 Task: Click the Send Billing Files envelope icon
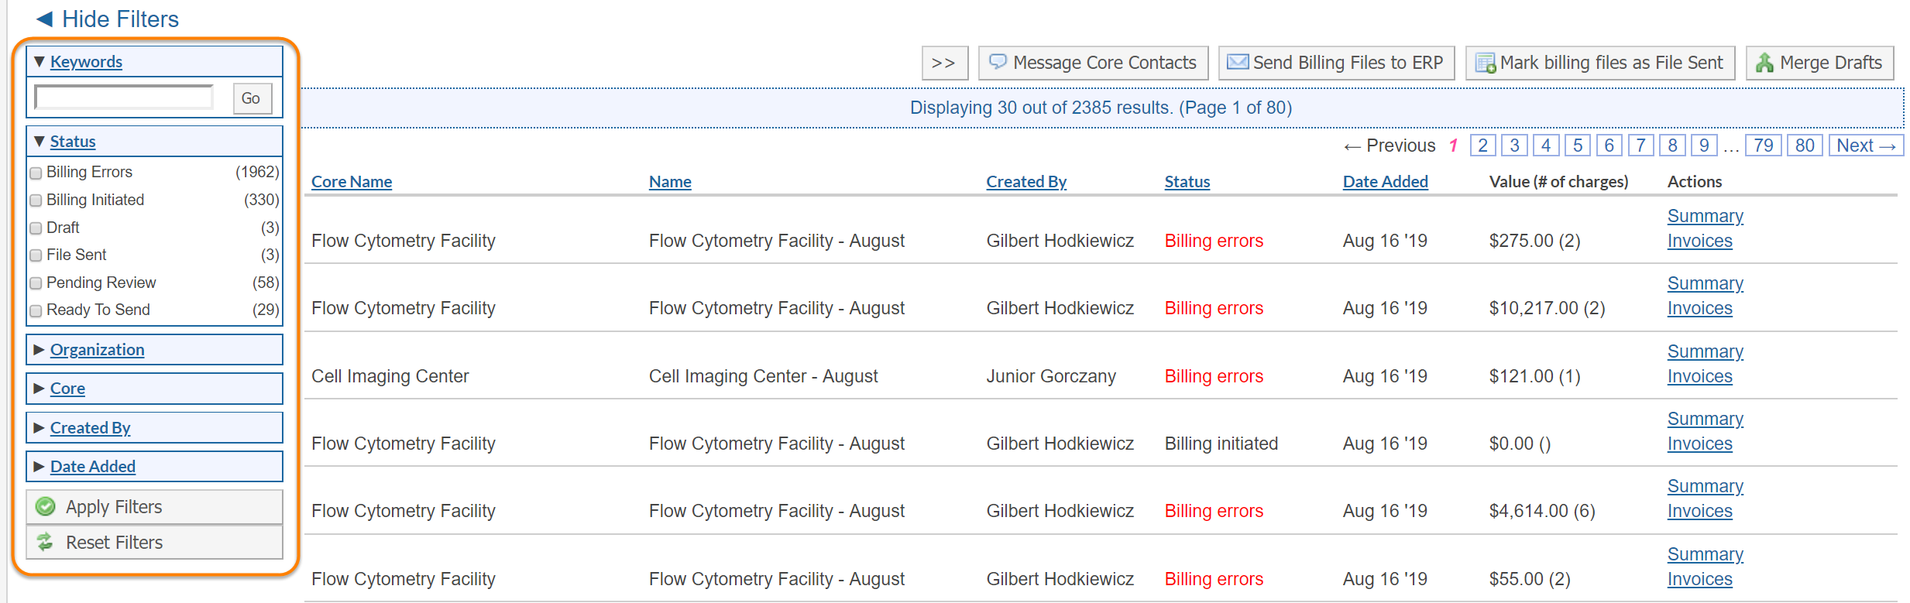point(1238,62)
